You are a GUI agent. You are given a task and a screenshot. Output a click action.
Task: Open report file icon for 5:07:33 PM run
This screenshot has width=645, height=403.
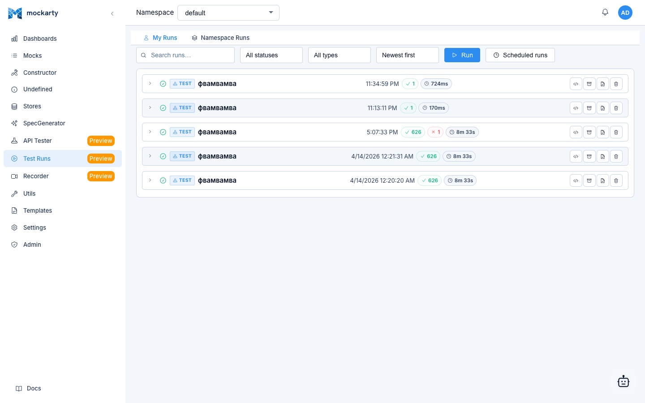[x=603, y=132]
